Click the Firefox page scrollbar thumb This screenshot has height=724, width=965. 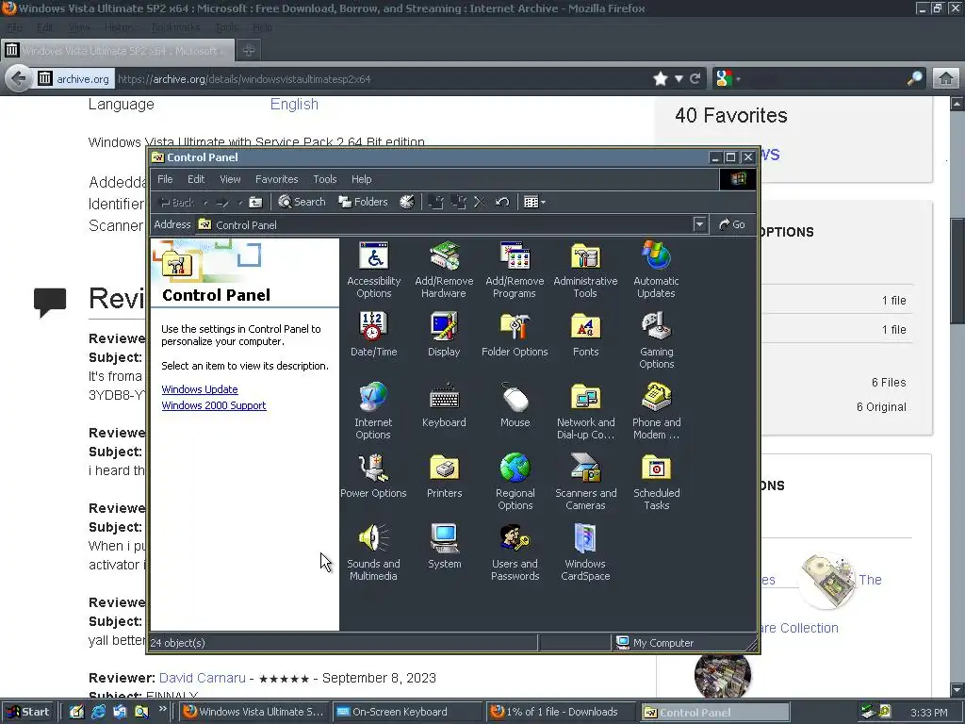coord(957,271)
